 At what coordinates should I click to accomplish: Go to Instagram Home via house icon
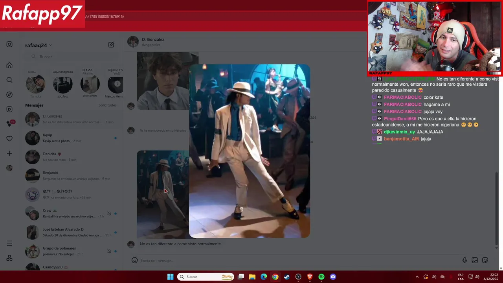tap(9, 65)
